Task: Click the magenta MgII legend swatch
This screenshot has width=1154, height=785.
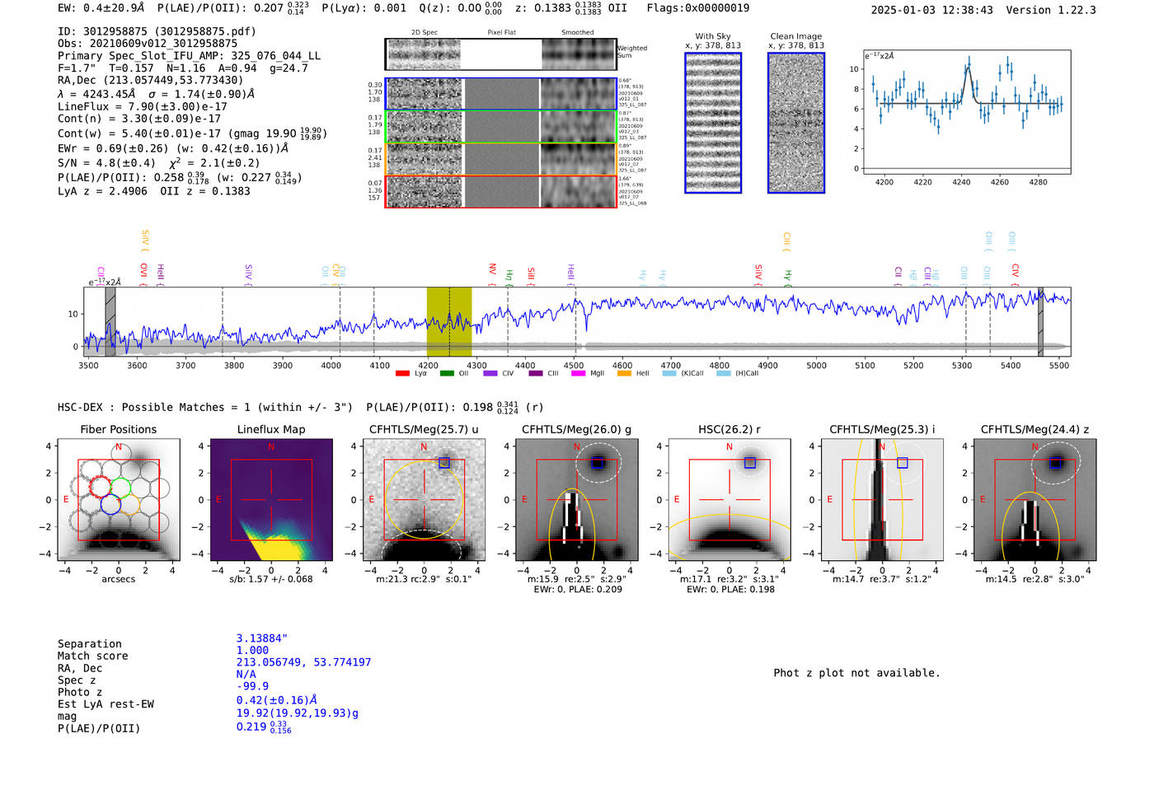Action: point(578,374)
